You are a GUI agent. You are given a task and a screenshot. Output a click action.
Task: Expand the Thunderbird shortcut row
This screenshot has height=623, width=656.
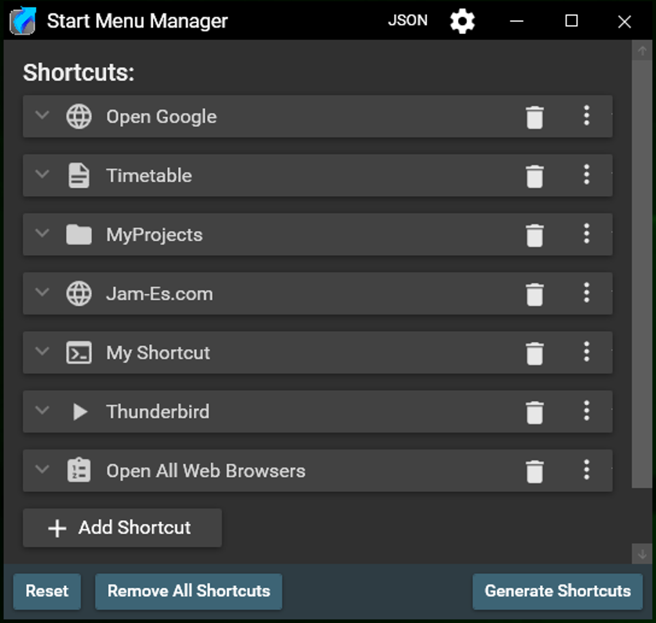(42, 411)
